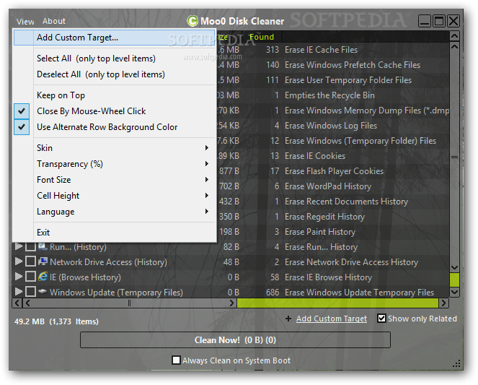
Task: Click the Moo0 Disk Cleaner logo icon
Action: (192, 21)
